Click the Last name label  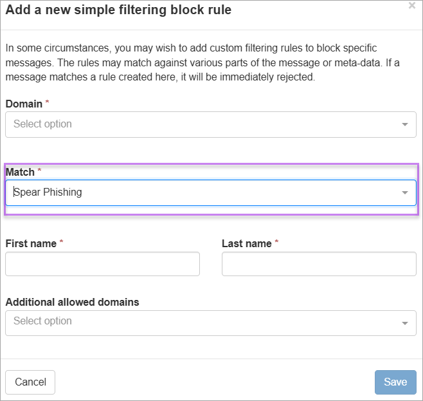[x=247, y=243]
